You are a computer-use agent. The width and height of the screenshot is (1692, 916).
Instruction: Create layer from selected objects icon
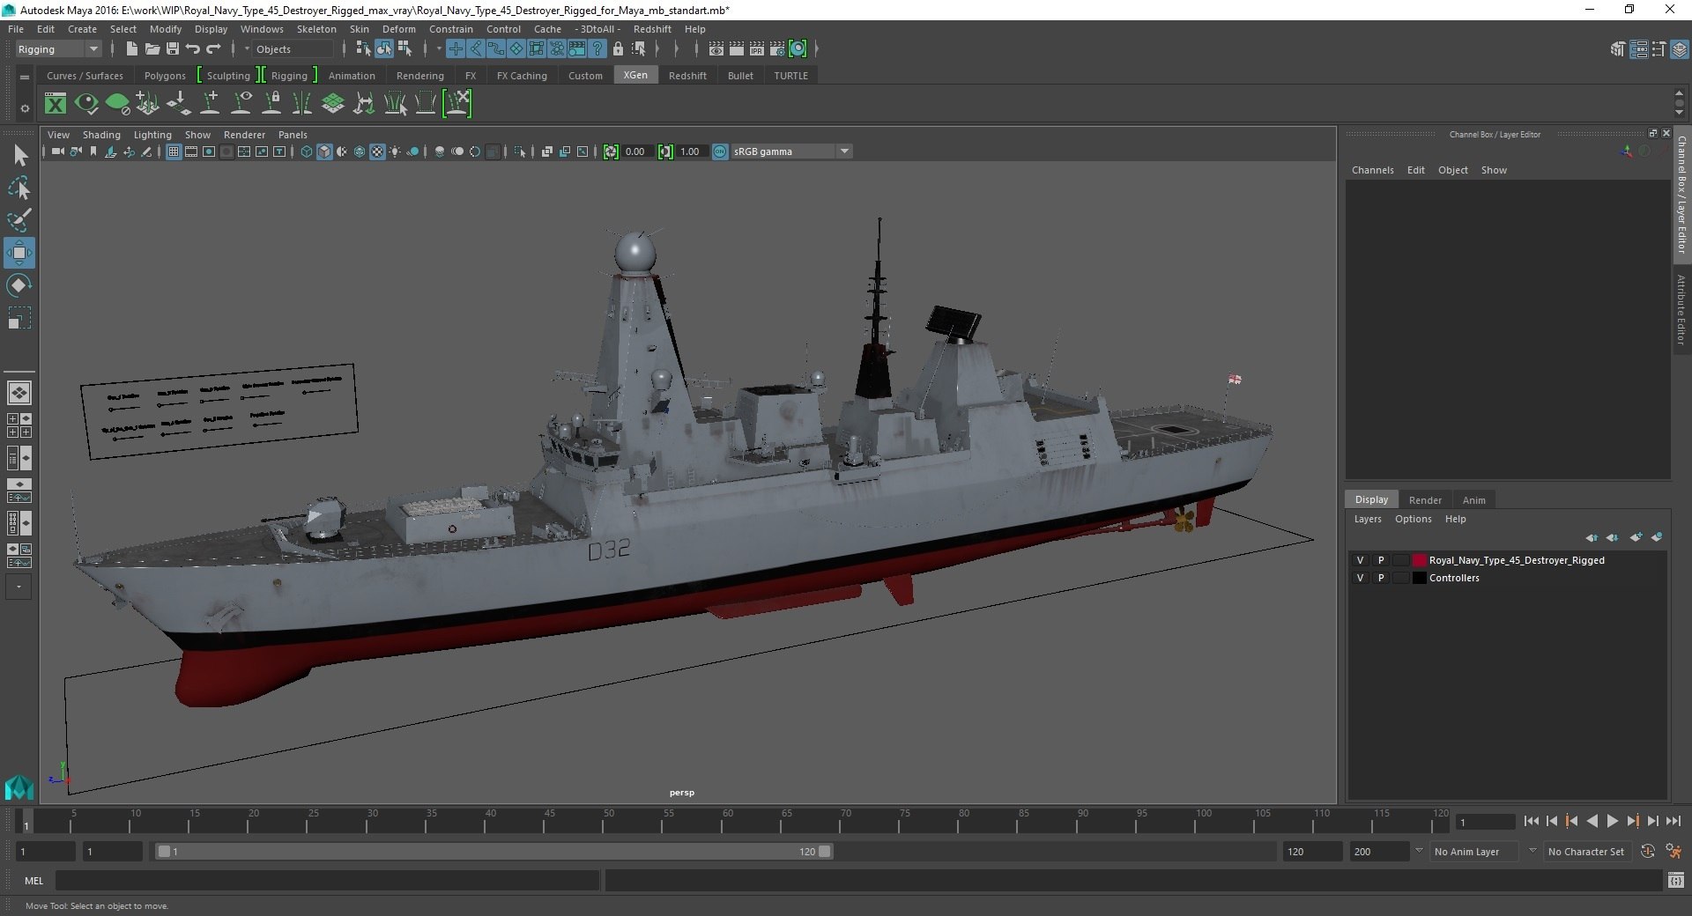(x=1657, y=537)
